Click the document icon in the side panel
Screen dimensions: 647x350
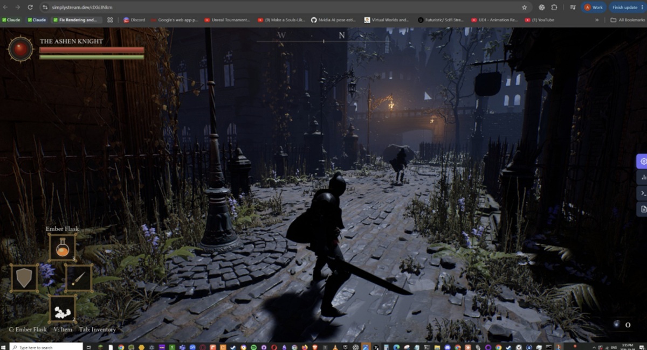(643, 209)
